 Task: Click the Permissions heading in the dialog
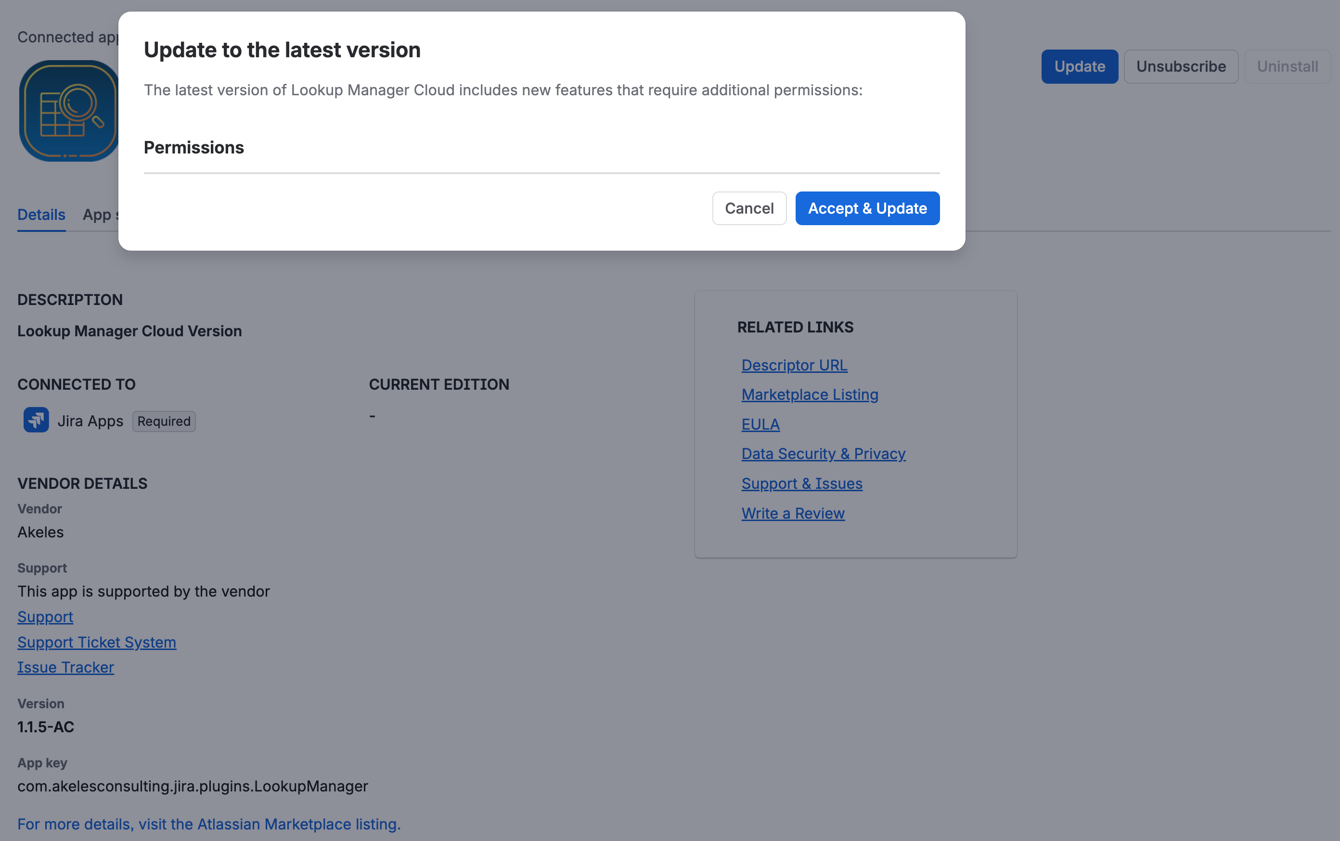pyautogui.click(x=193, y=147)
